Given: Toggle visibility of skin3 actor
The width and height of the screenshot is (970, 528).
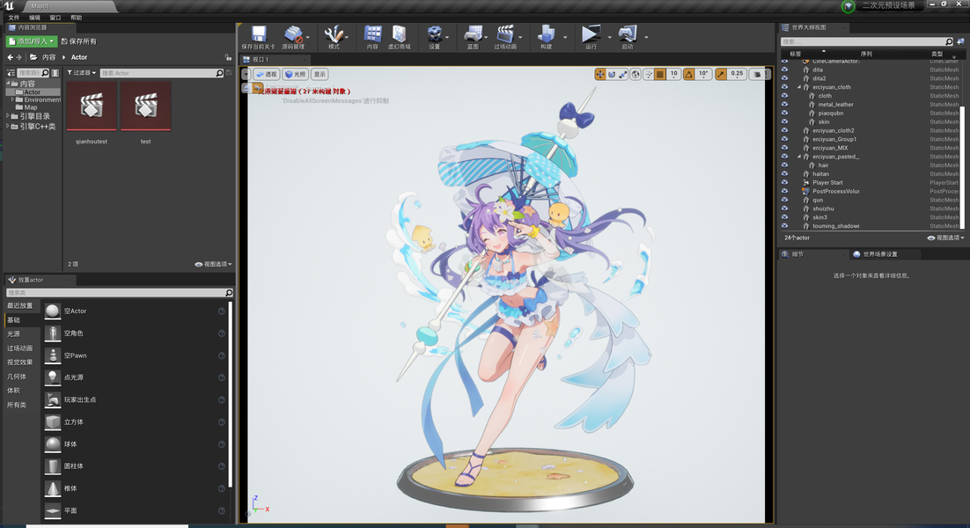Looking at the screenshot, I should pos(785,217).
